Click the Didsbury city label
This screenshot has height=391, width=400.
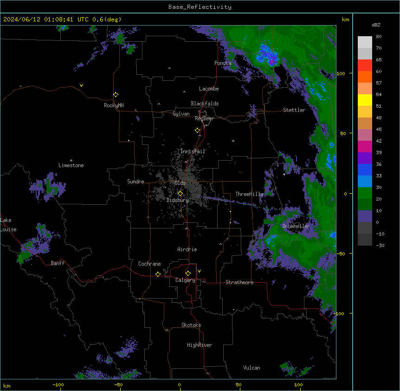coord(178,200)
